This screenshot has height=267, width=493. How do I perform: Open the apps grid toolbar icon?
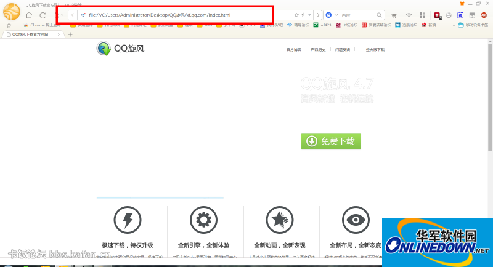point(423,15)
